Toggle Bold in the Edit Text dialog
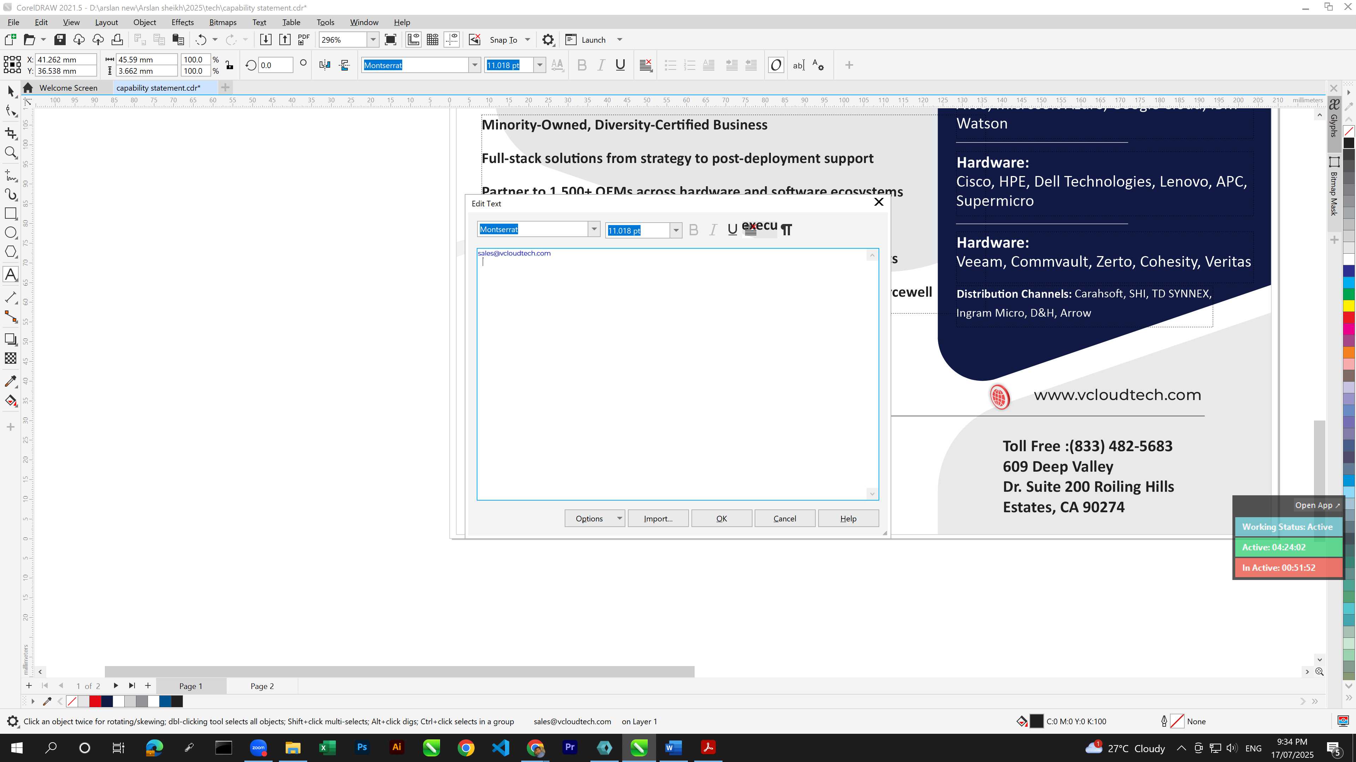Viewport: 1356px width, 762px height. (x=694, y=230)
